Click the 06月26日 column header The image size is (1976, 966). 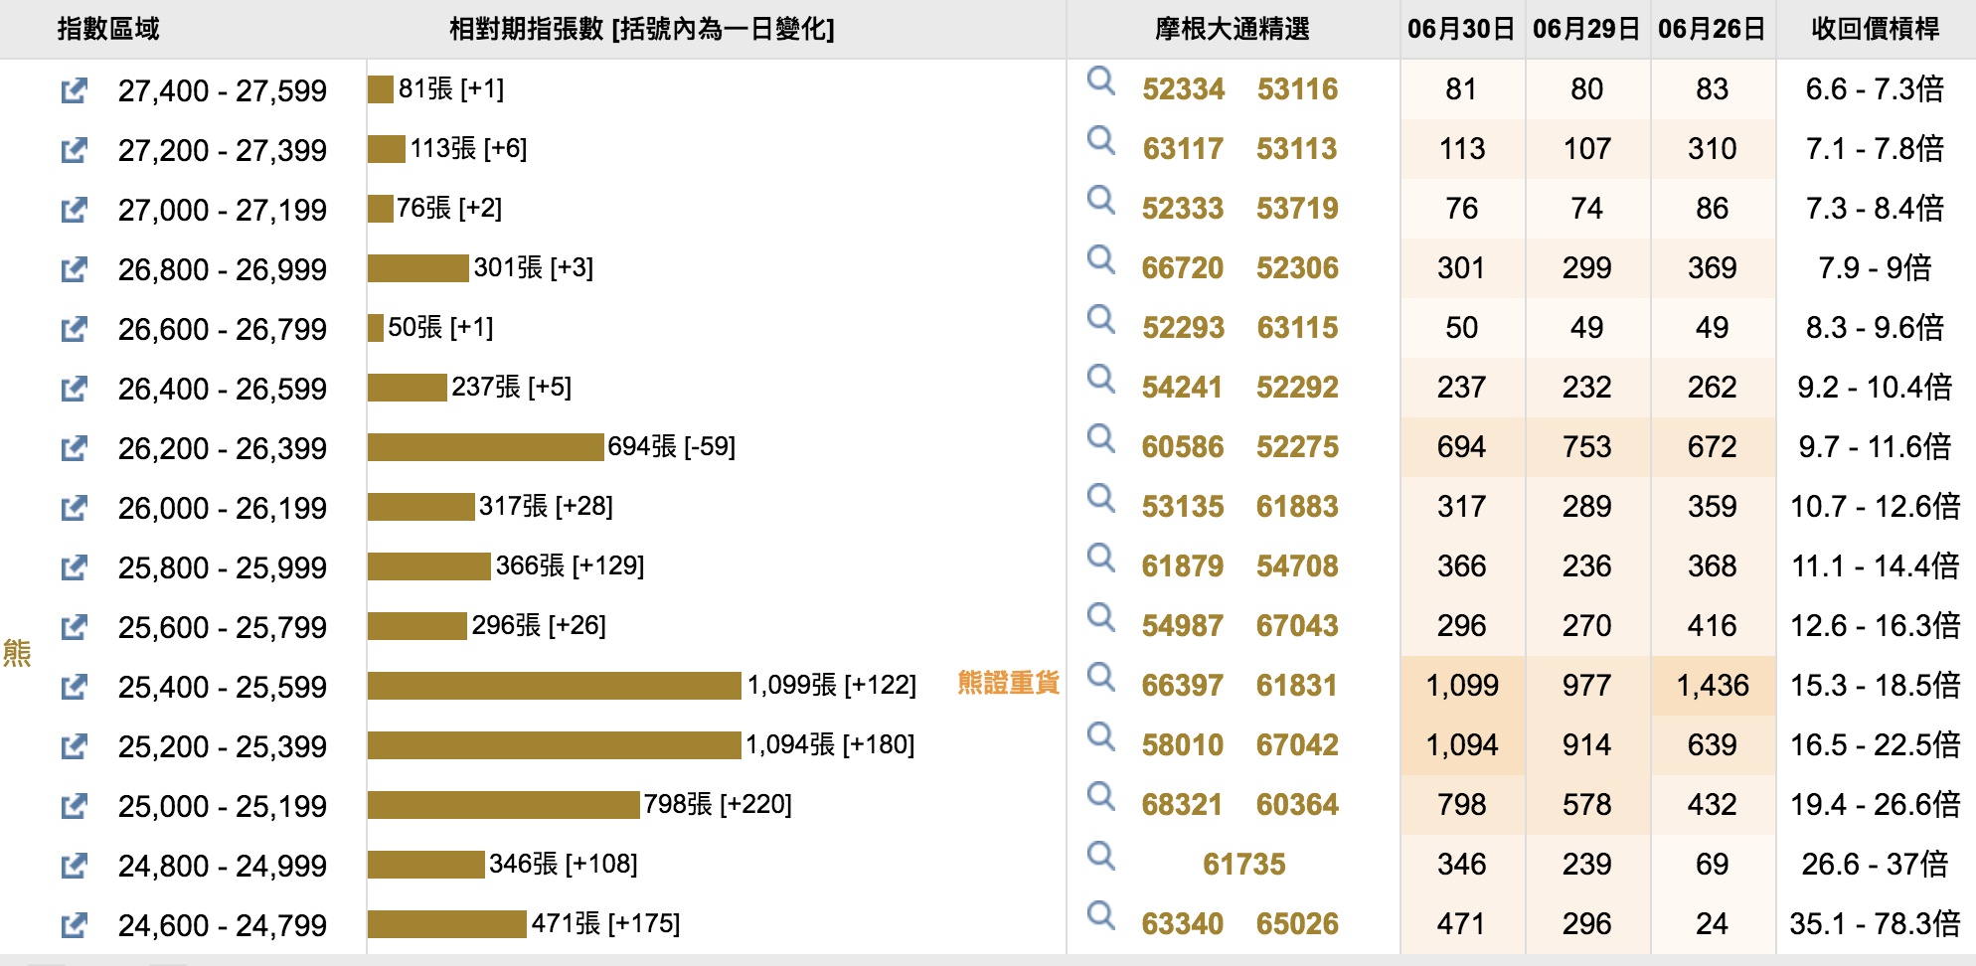pos(1711,29)
